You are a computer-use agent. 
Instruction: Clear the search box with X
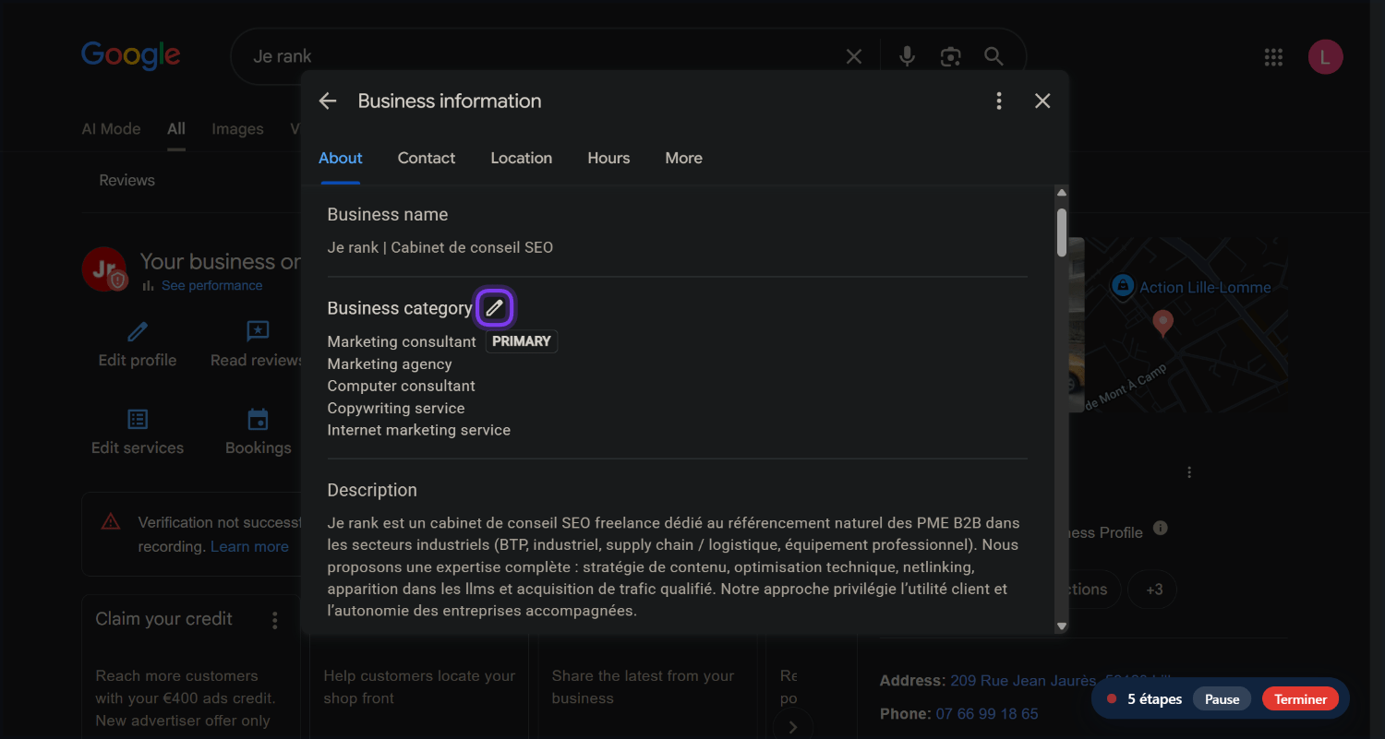point(854,57)
